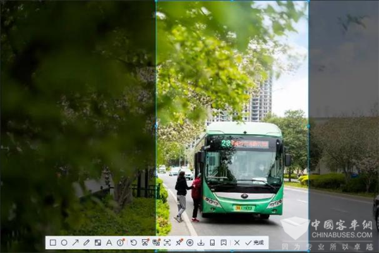The width and height of the screenshot is (379, 253).
Task: Click the phone-shaped toolbar icon
Action: click(212, 242)
